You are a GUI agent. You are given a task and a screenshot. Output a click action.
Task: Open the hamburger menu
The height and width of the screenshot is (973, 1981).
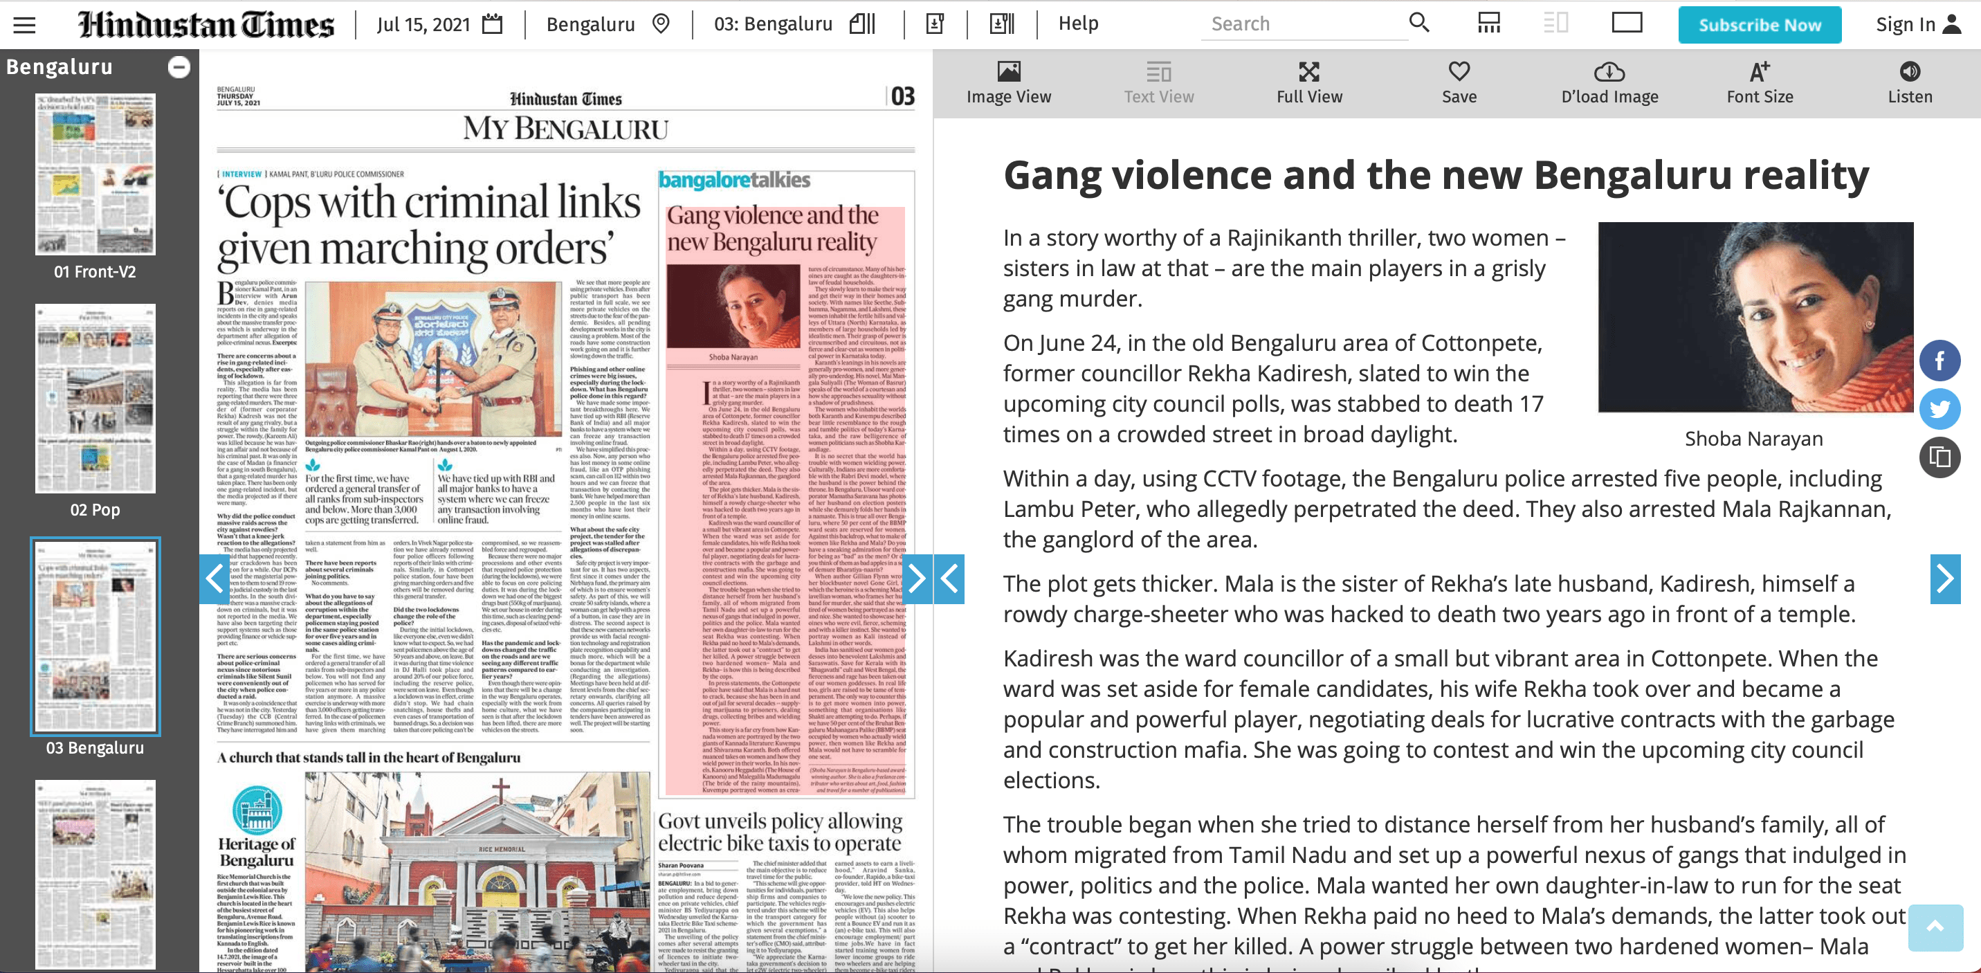point(25,25)
